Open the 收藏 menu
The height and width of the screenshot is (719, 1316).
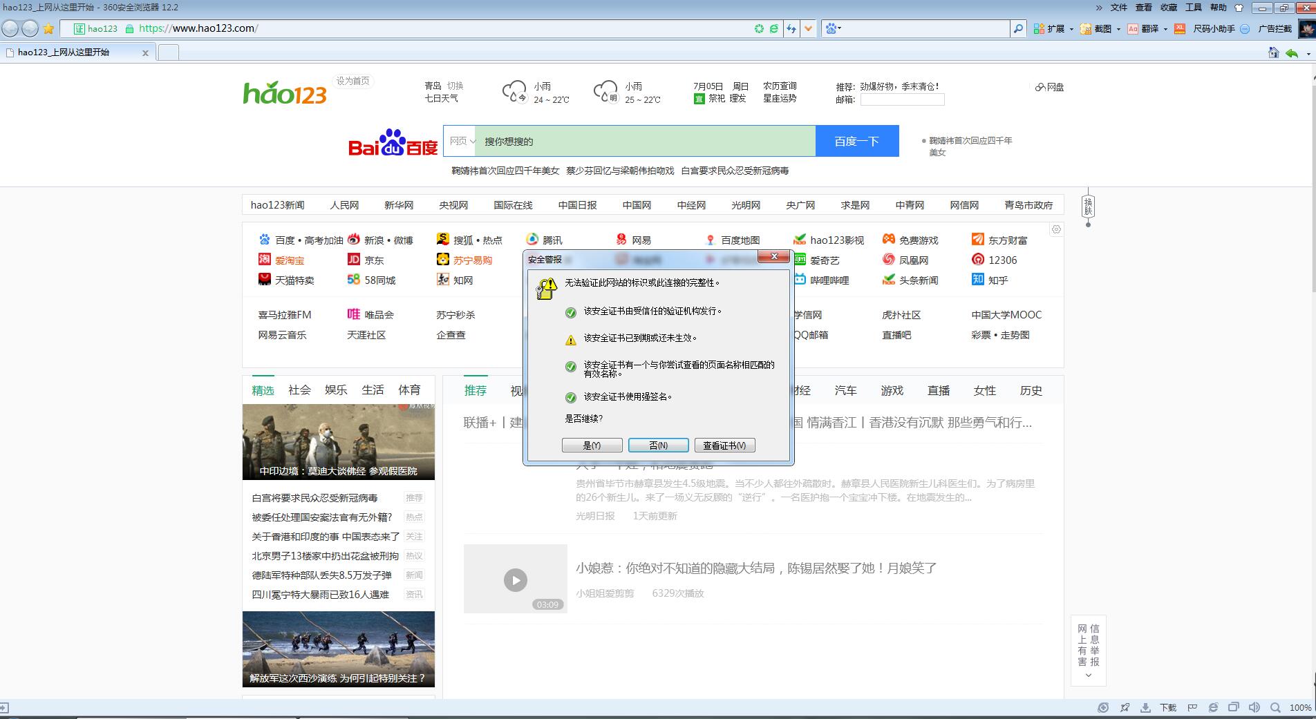(x=1169, y=8)
